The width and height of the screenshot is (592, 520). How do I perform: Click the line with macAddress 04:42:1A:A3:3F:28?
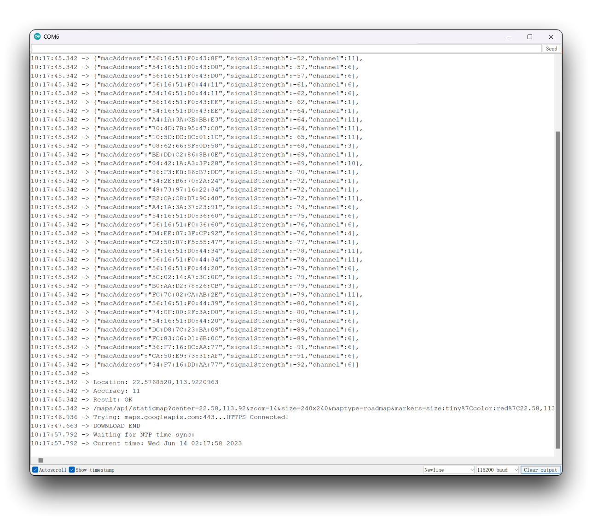point(197,164)
